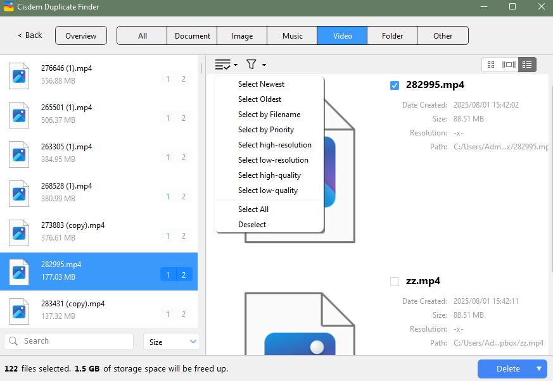Click the Cisdem Duplicate Finder app icon
The height and width of the screenshot is (381, 553).
coord(9,7)
